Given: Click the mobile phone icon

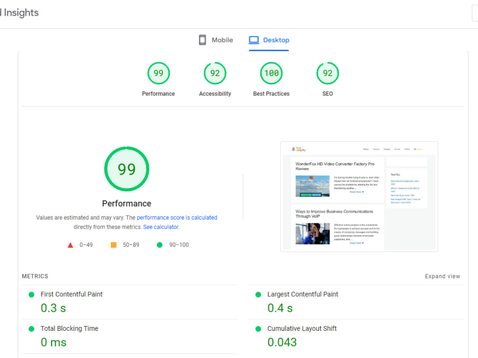Looking at the screenshot, I should coord(202,40).
